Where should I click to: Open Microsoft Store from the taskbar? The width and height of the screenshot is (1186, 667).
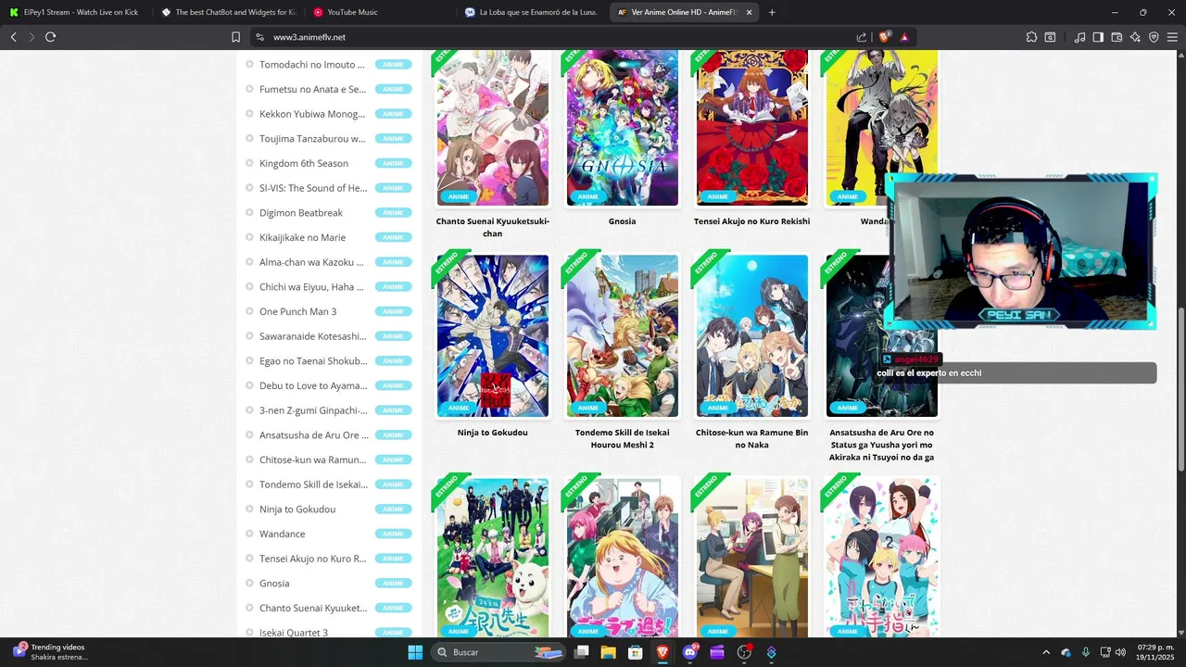pos(636,652)
